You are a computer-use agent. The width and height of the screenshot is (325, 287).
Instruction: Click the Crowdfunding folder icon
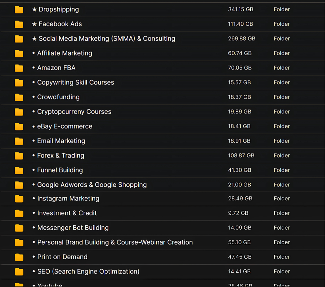click(x=19, y=97)
